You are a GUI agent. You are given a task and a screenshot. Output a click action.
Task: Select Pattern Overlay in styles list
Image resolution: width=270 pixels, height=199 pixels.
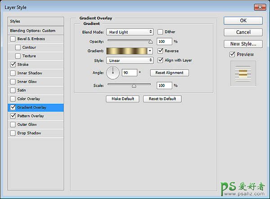click(31, 116)
